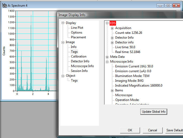The image size is (183, 138).
Task: Select the highlighted EDS tag
Action: [x=113, y=23]
